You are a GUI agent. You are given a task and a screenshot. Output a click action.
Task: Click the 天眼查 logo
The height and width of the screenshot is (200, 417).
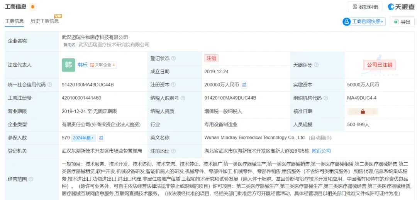[x=400, y=7]
